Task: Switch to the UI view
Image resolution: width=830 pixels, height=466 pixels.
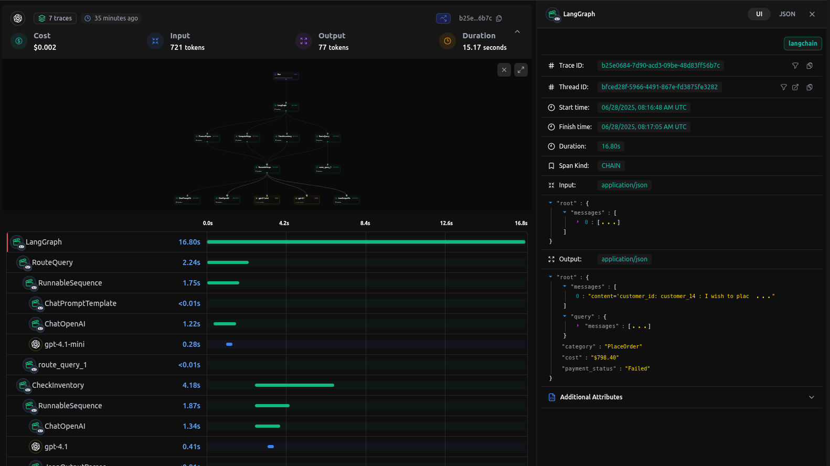Action: coord(759,14)
